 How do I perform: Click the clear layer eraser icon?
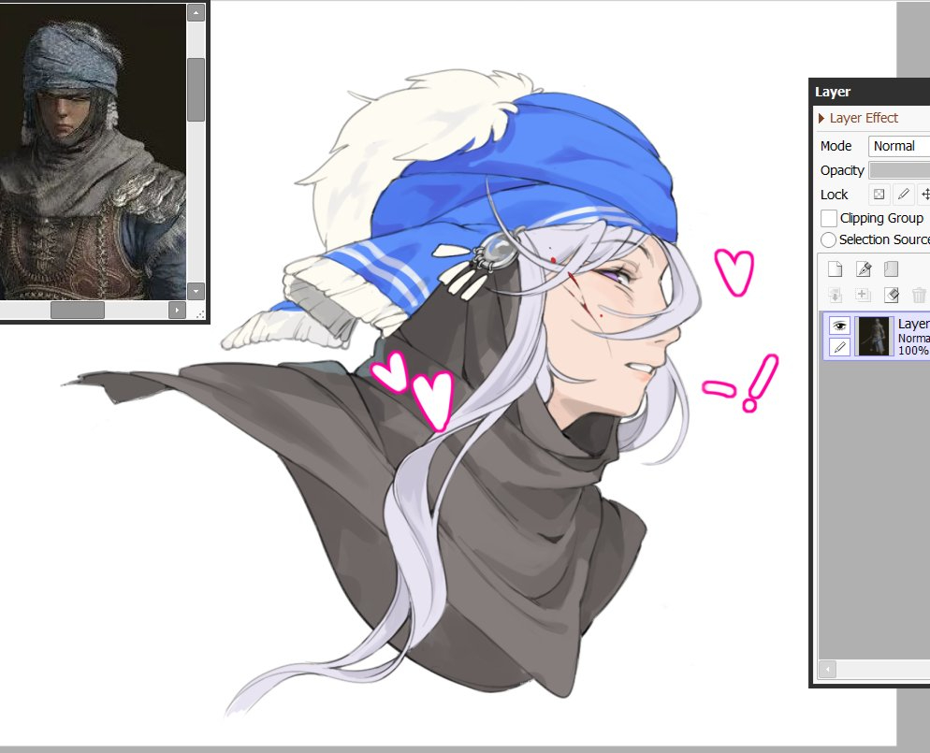(891, 296)
